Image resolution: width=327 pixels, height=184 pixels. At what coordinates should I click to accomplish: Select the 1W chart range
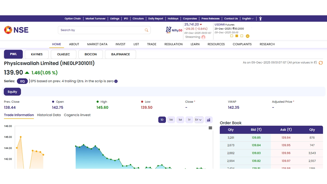tap(171, 120)
